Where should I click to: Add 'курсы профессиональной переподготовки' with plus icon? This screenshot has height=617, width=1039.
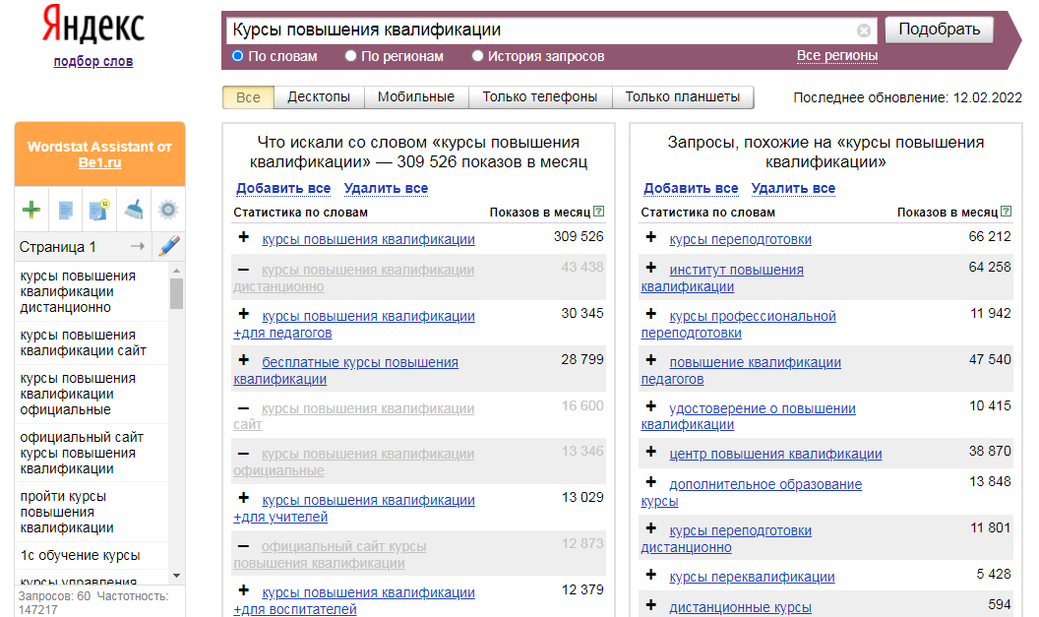point(651,314)
